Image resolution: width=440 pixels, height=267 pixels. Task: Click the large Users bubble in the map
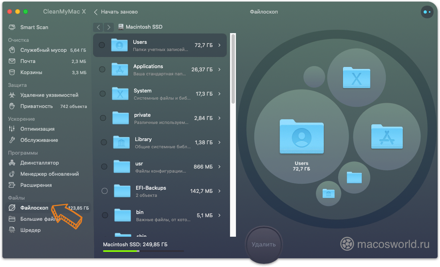coord(301,137)
